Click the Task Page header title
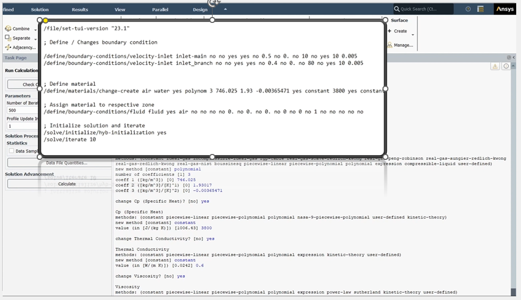Viewport: 521px width, 300px height. 15,58
